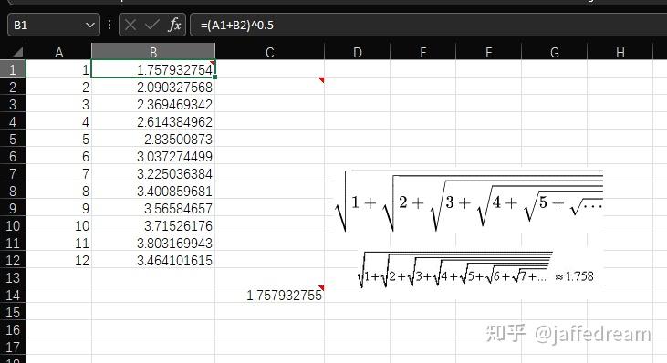Open the Insert Function fx dialog
This screenshot has width=667, height=363.
click(x=174, y=25)
